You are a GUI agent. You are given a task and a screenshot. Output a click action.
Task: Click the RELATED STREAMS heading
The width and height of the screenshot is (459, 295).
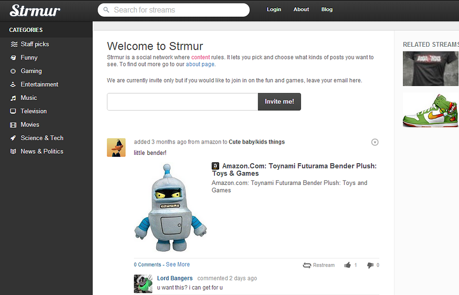tap(430, 44)
